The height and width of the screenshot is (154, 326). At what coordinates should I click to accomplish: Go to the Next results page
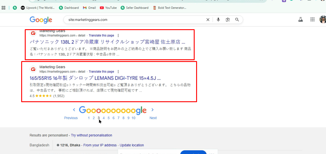[x=153, y=118]
